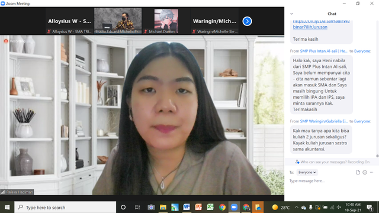Open the Windows Start menu
Image resolution: width=379 pixels, height=213 pixels.
(7, 207)
